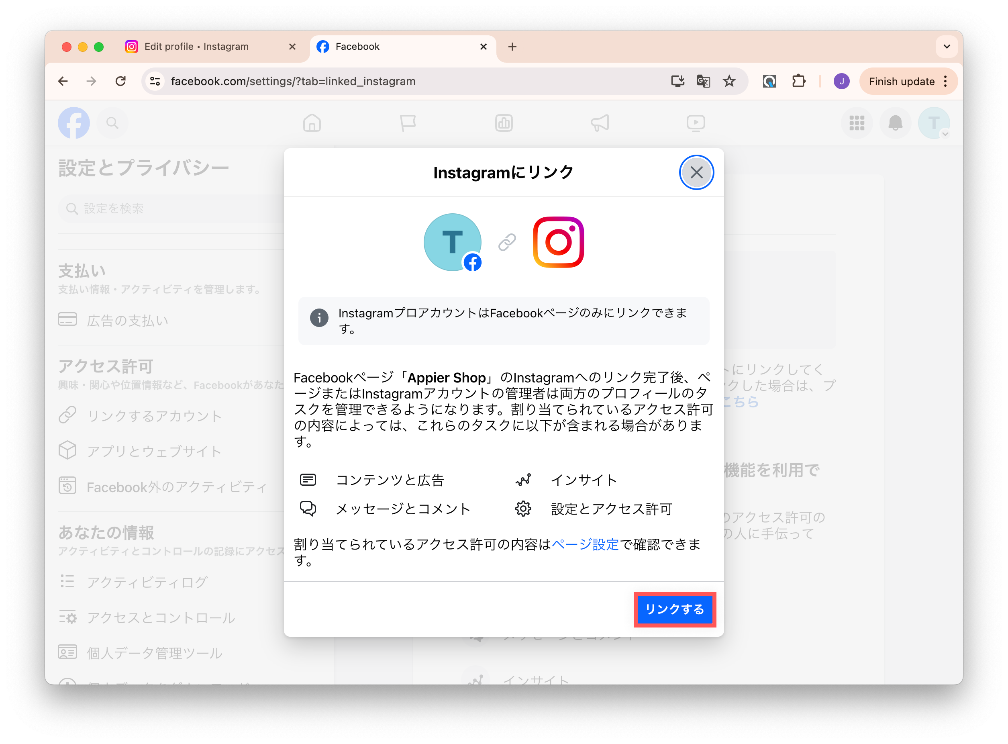Open the video play icon in the header

pos(696,123)
